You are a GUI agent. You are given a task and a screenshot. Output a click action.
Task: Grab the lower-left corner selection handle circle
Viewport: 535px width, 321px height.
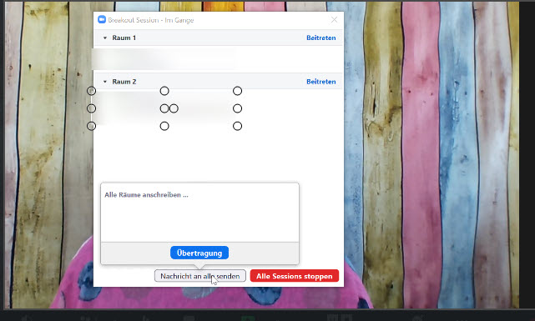pyautogui.click(x=91, y=126)
